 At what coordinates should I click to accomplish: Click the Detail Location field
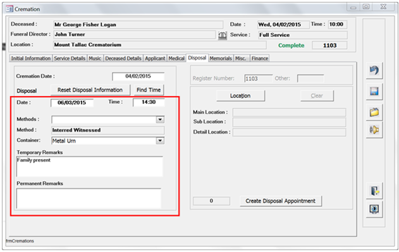pyautogui.click(x=289, y=132)
